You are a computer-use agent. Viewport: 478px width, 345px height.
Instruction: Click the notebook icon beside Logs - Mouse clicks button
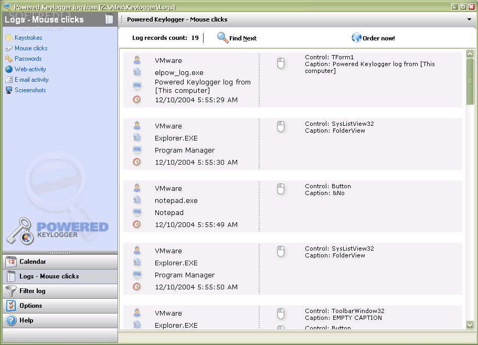point(11,276)
